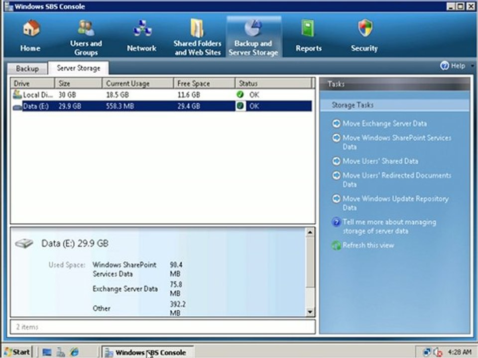Click the Data (E:) drive icon in list

[x=17, y=107]
